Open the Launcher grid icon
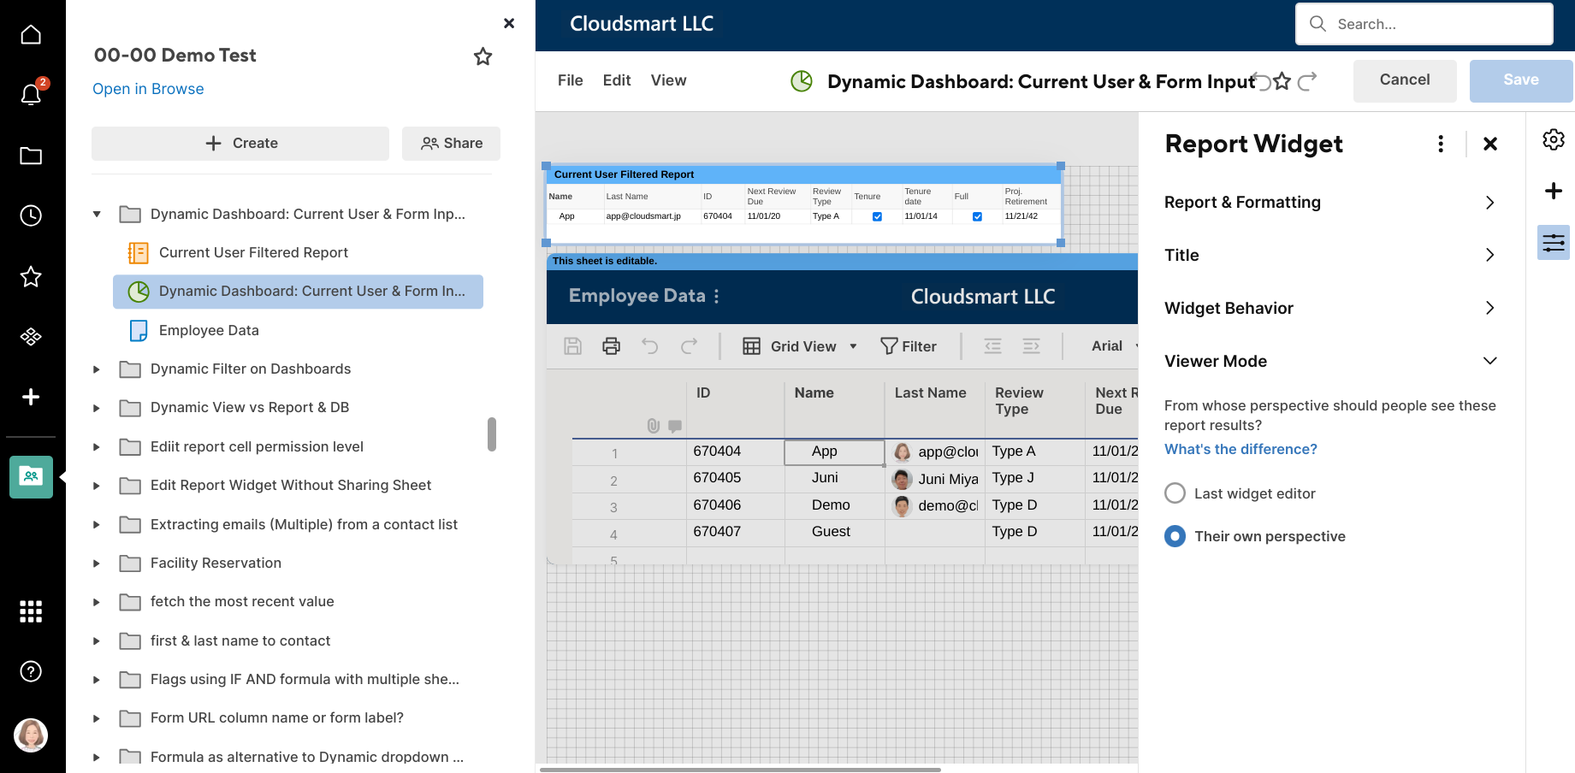 pos(31,611)
